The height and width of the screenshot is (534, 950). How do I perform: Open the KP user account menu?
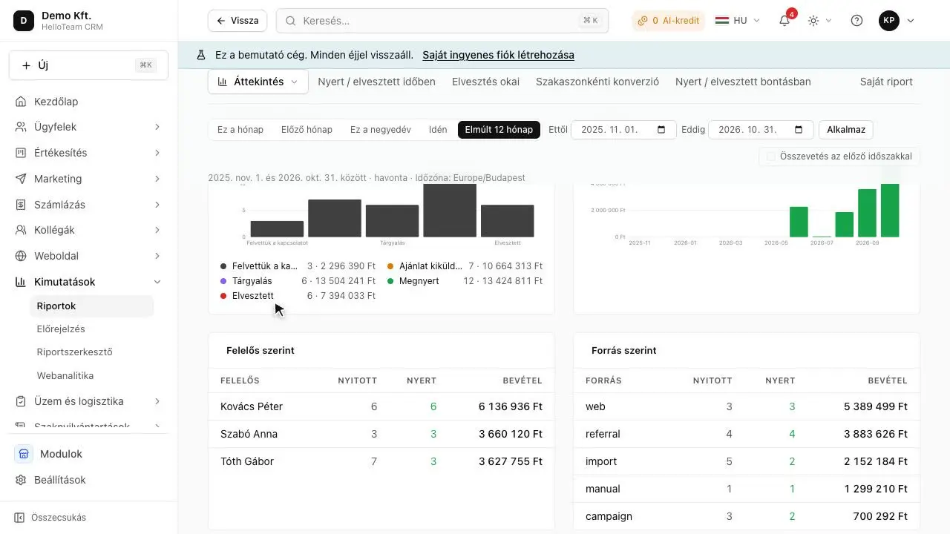pos(897,21)
